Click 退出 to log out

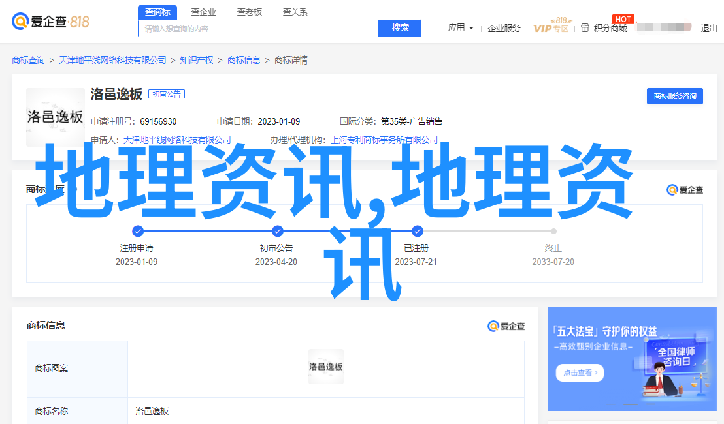point(709,28)
